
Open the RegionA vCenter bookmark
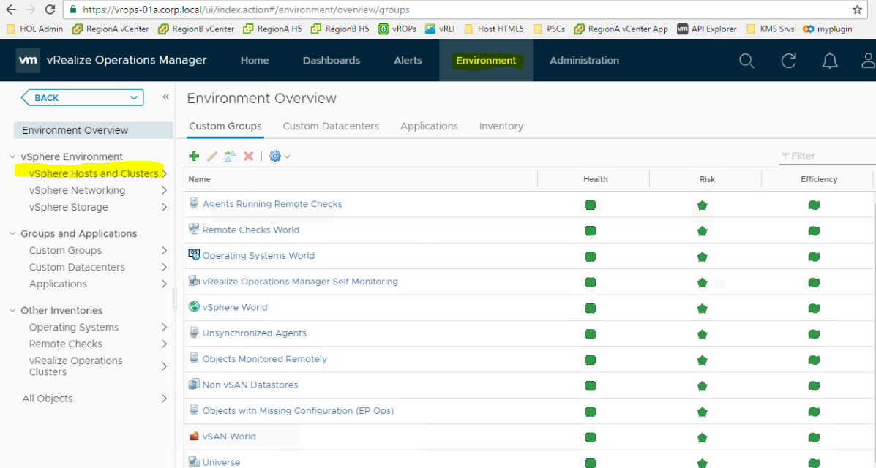pyautogui.click(x=111, y=29)
